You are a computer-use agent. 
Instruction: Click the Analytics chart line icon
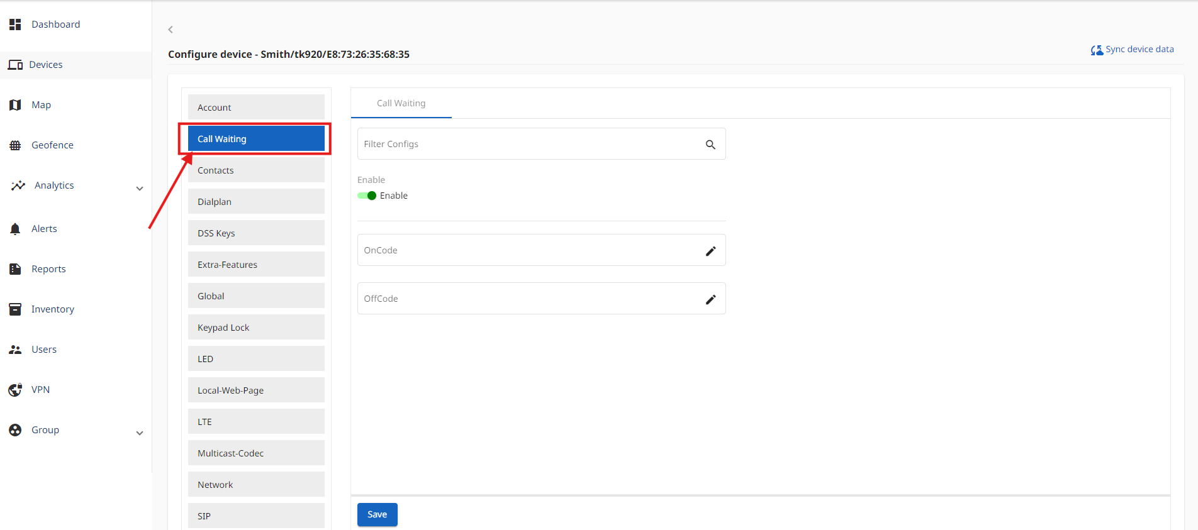click(x=18, y=185)
